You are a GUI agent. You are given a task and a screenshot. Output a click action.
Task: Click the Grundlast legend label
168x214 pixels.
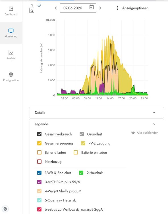tap(95, 134)
